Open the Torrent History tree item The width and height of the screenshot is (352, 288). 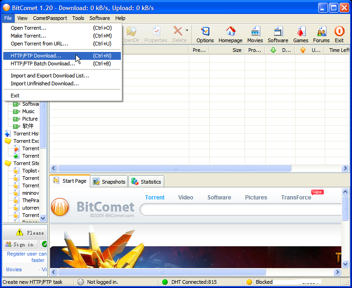(22, 134)
